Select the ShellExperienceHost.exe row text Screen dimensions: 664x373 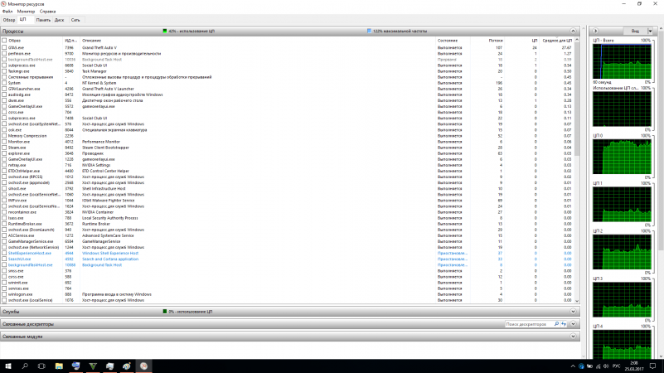30,253
